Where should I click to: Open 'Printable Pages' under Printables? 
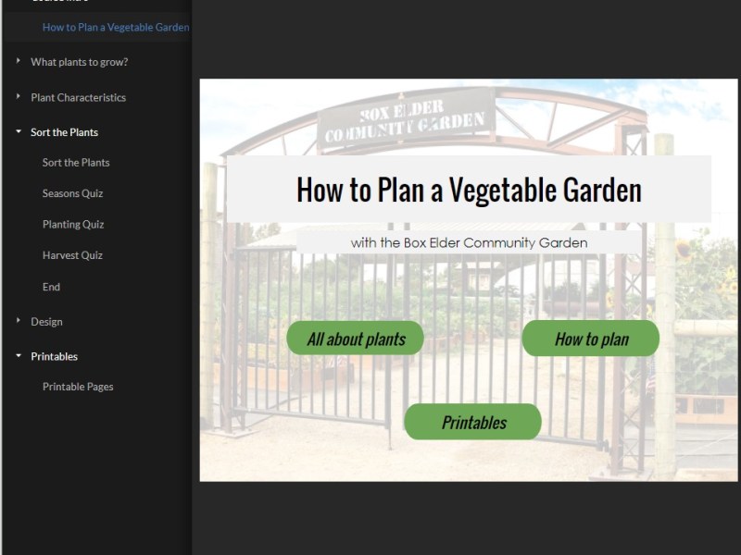[x=76, y=387]
